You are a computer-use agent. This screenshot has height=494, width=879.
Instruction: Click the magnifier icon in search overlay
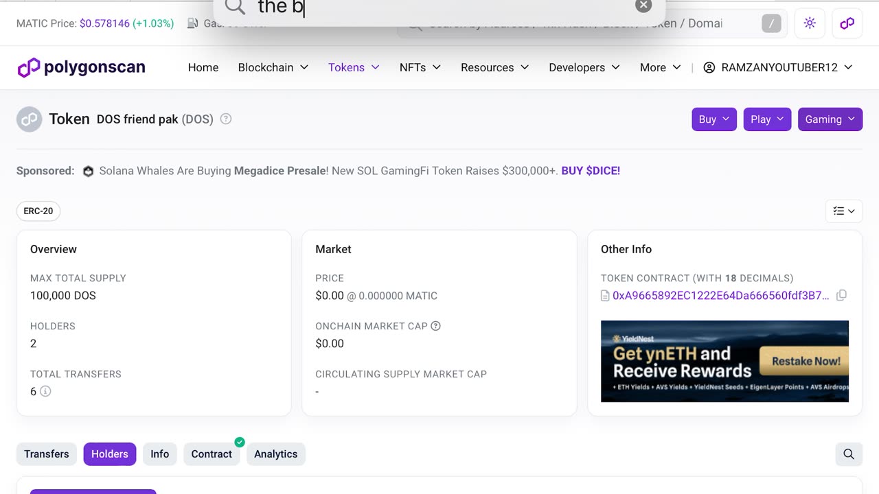coord(235,7)
